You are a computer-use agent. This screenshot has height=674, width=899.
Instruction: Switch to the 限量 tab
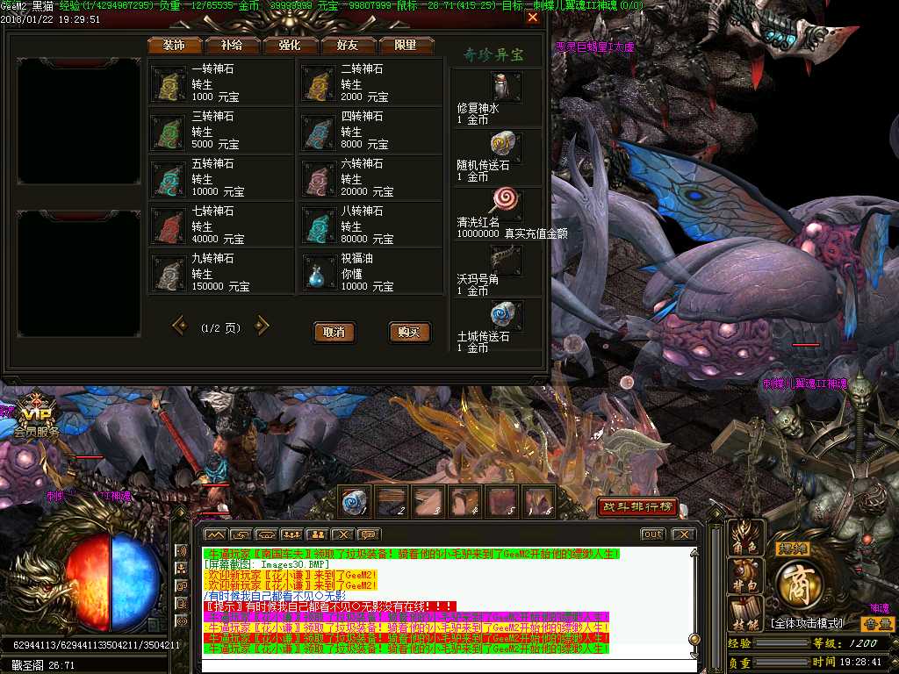point(406,45)
